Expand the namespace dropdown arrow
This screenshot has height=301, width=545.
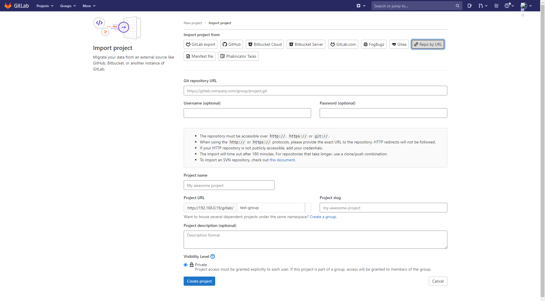tap(308, 208)
